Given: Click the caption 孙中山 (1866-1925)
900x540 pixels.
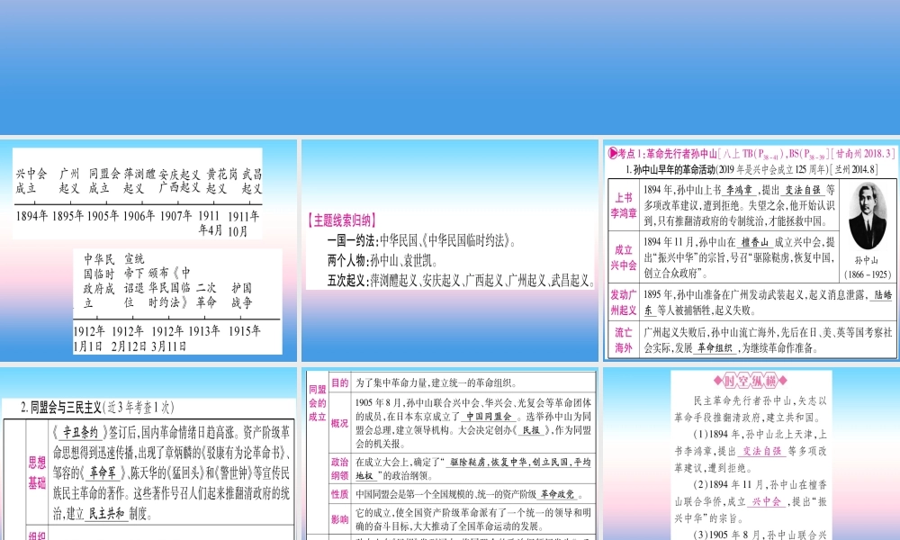Looking at the screenshot, I should tap(867, 267).
